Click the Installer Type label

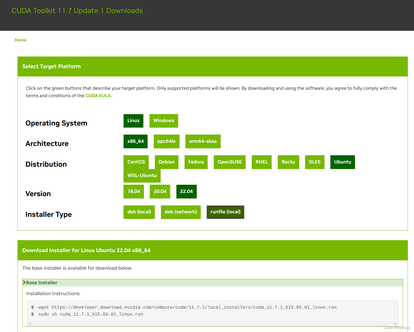pos(49,214)
